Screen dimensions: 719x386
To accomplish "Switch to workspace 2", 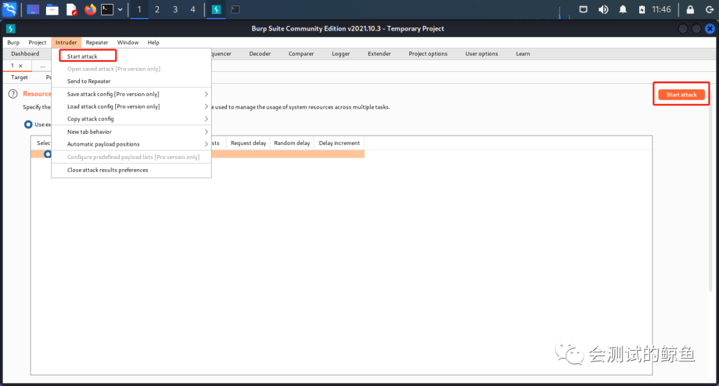I will 157,9.
